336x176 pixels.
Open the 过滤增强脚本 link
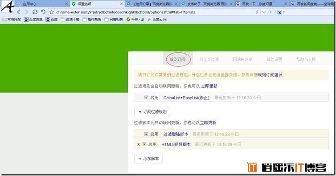click(x=176, y=134)
